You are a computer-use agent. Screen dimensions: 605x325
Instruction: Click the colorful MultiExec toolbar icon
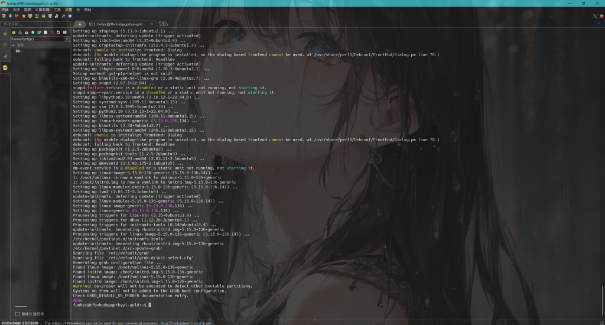[x=43, y=16]
